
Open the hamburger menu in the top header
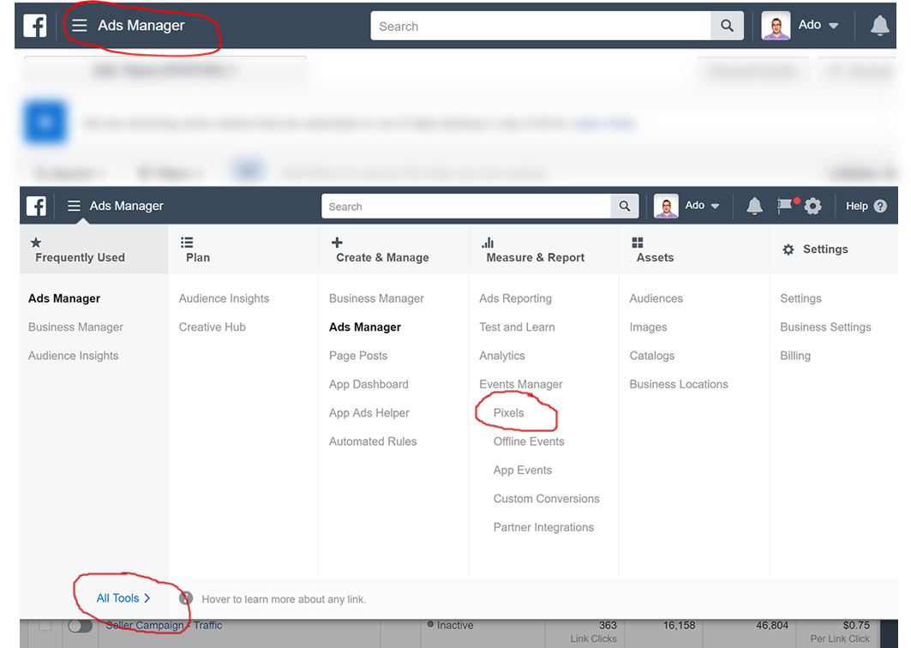pyautogui.click(x=79, y=25)
